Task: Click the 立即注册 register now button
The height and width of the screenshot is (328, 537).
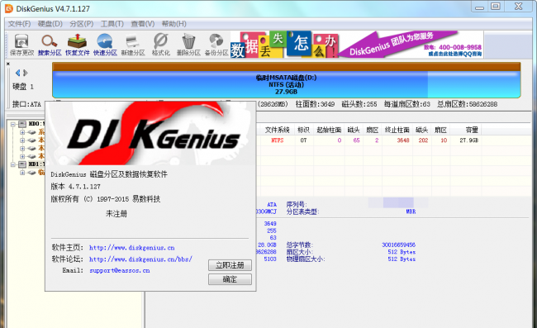Action: coord(230,265)
